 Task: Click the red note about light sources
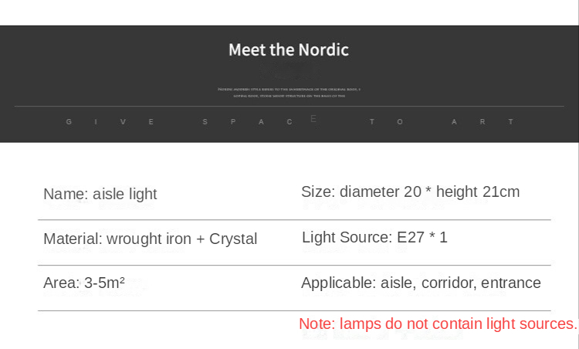pos(438,324)
